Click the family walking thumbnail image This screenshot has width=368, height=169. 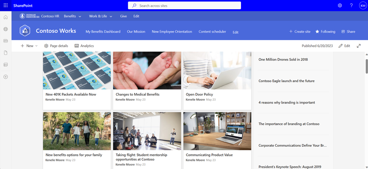click(x=77, y=131)
